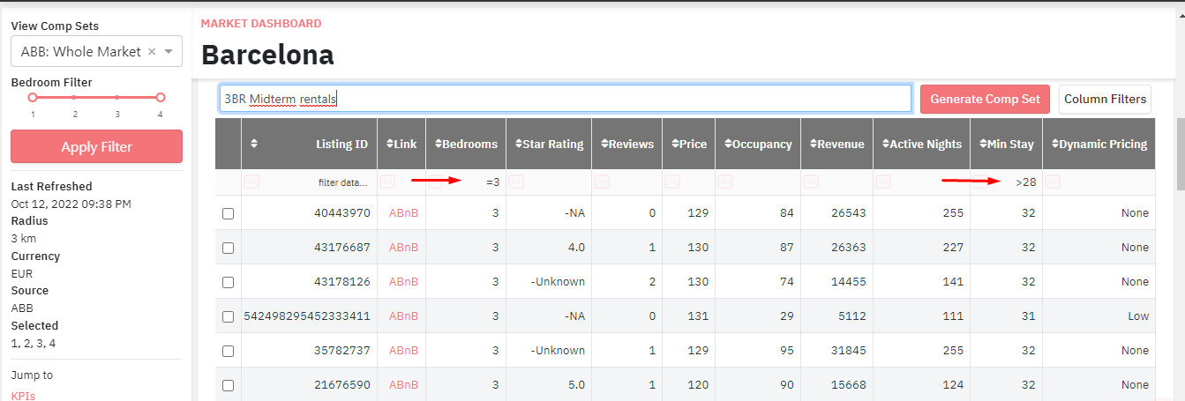
Task: Toggle the Aa case icon in Active Nights filter
Action: pos(883,182)
